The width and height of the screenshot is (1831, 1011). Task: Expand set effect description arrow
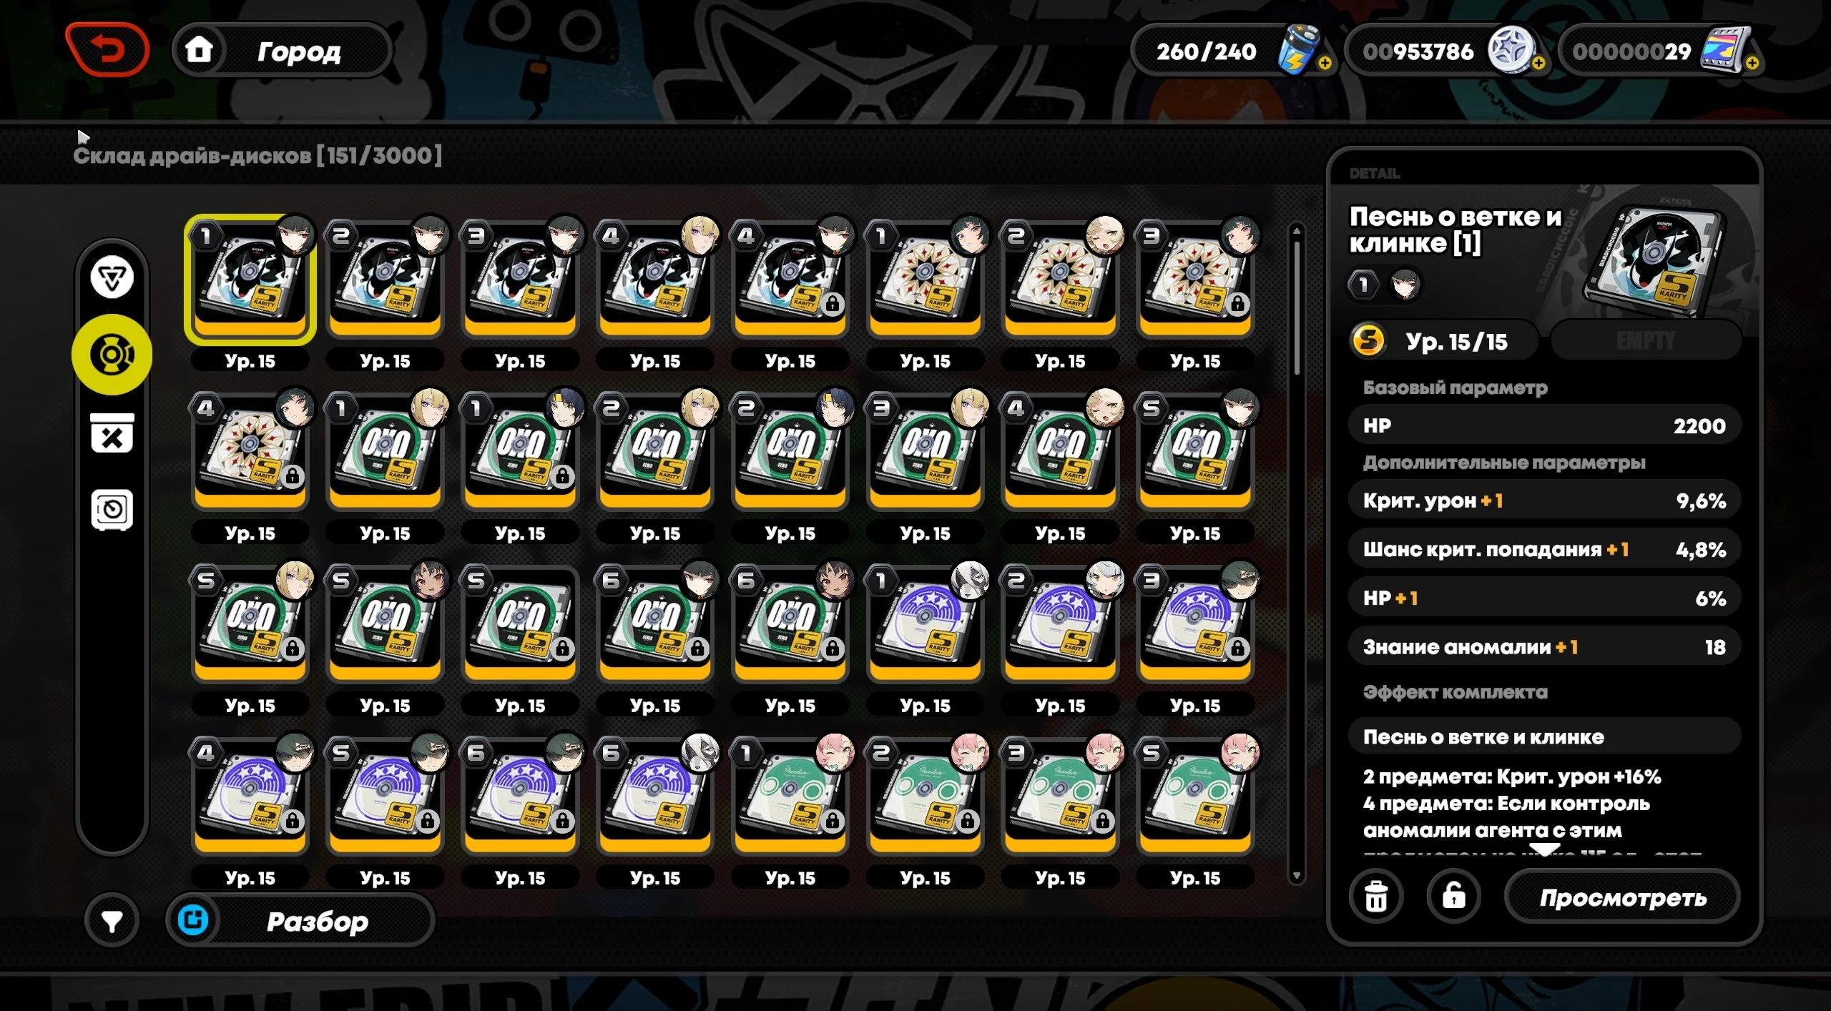(1544, 849)
